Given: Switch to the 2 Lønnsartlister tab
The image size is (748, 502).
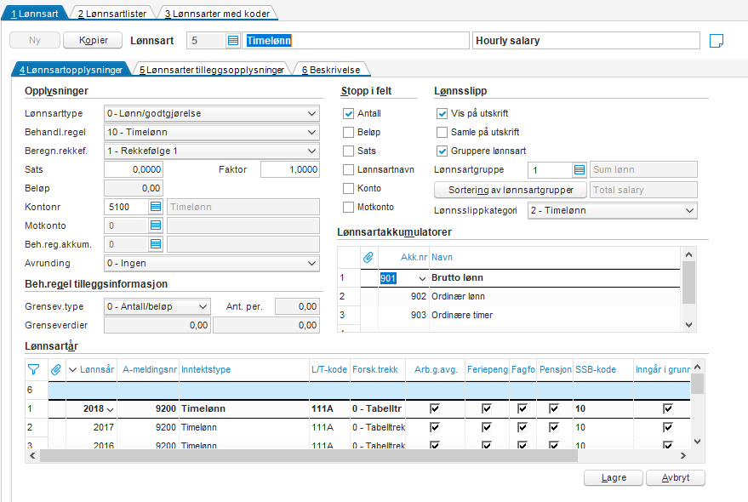Looking at the screenshot, I should pos(112,14).
